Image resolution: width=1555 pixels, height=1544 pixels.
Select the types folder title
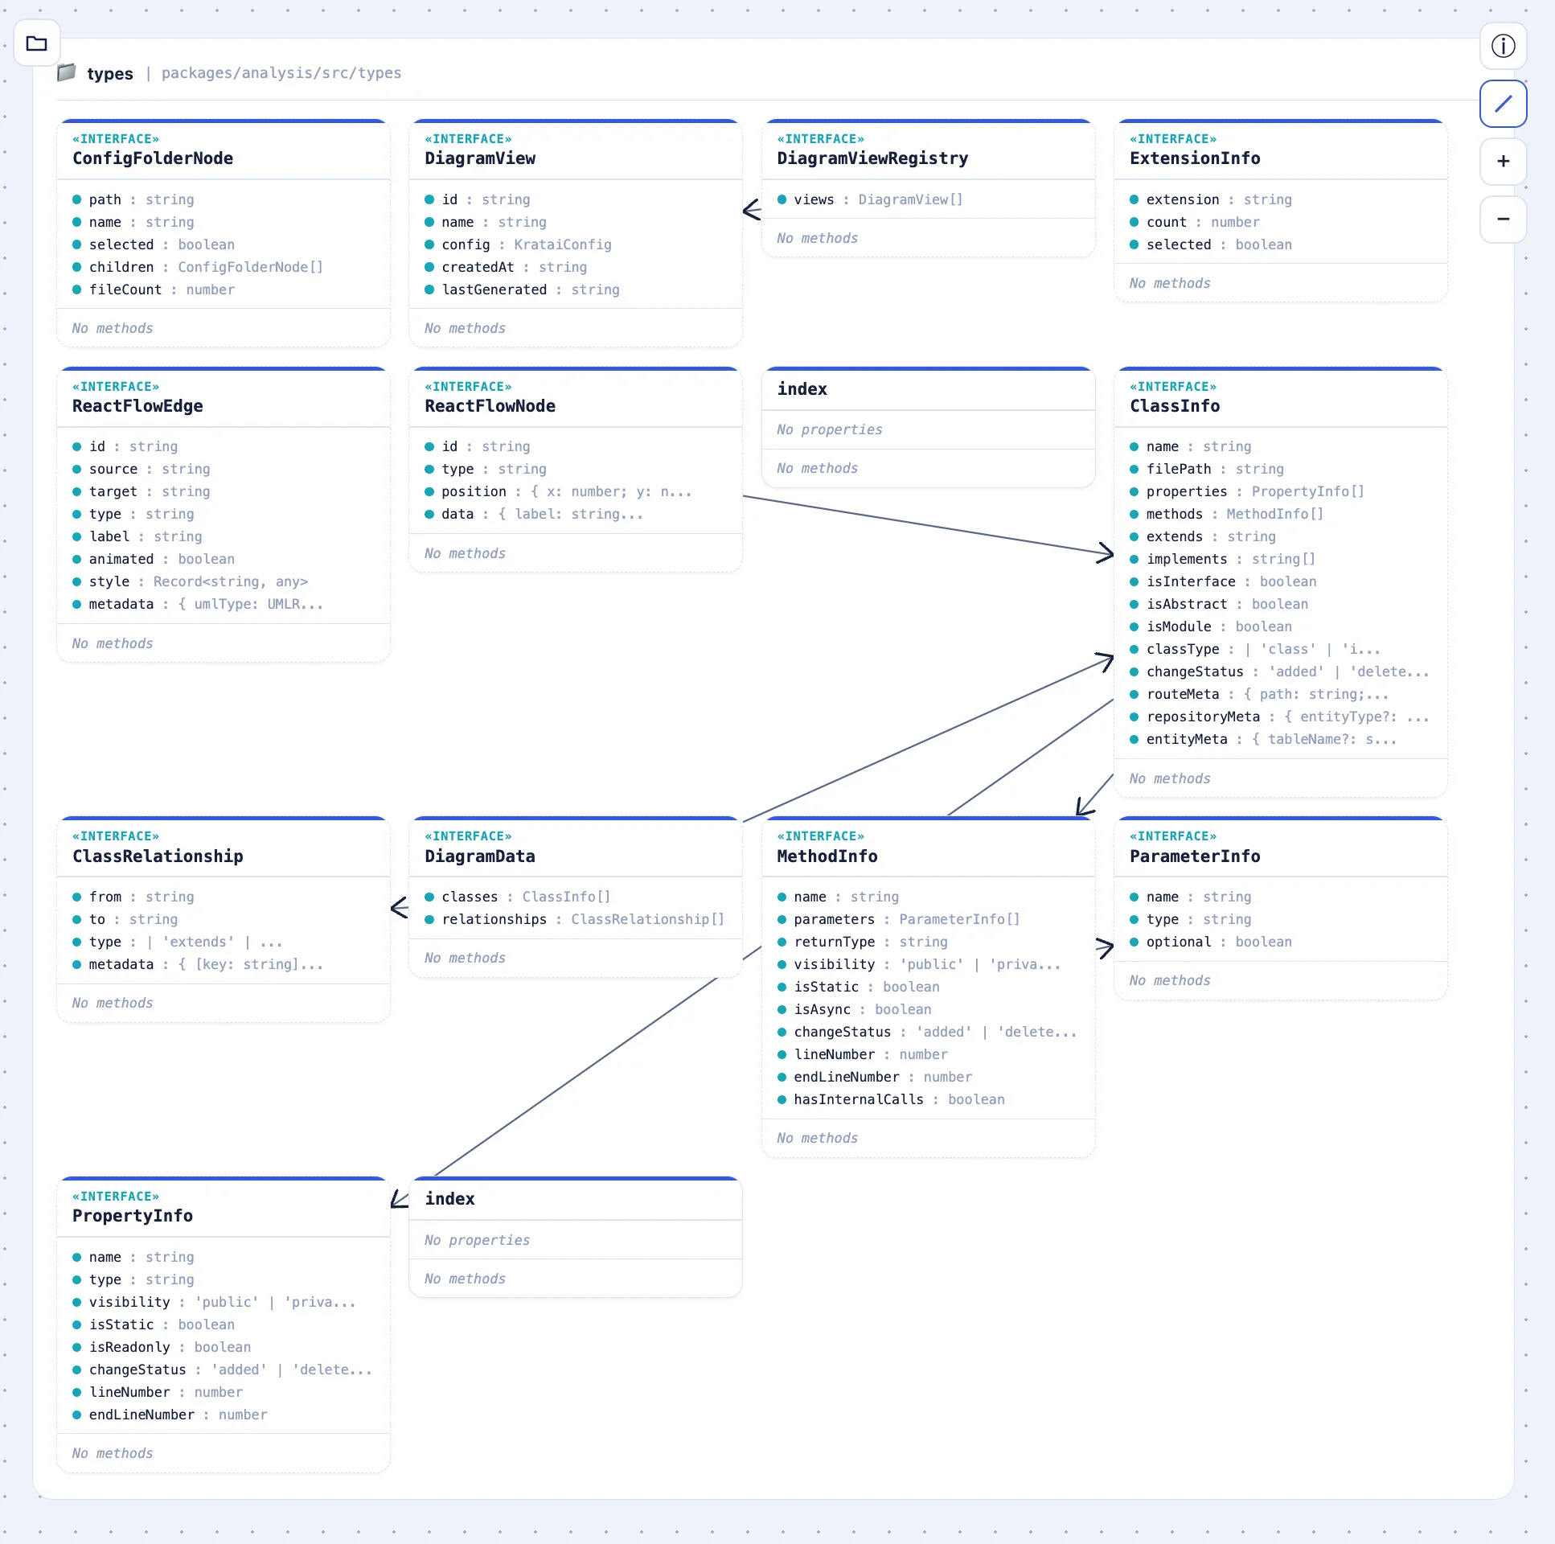pyautogui.click(x=110, y=73)
